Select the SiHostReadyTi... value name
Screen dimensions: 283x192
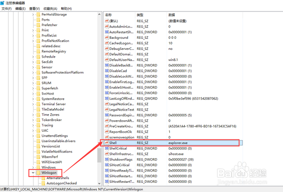pos(122,171)
